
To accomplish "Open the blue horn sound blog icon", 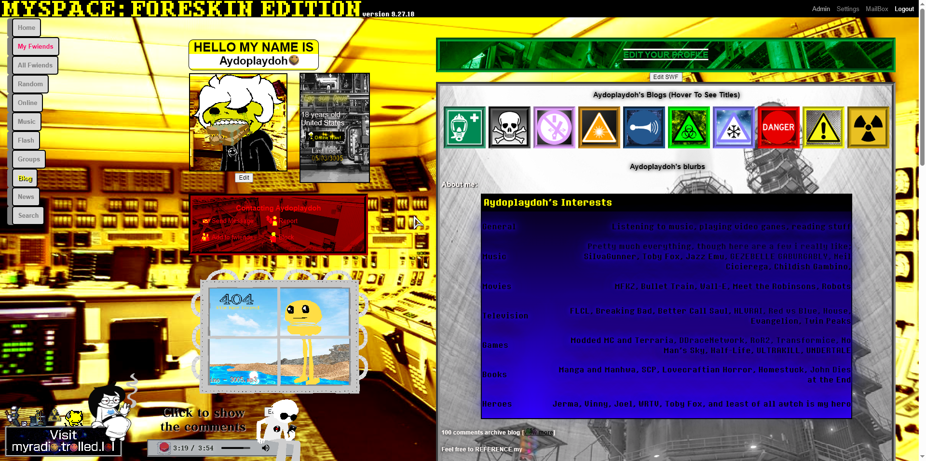I will pos(644,127).
